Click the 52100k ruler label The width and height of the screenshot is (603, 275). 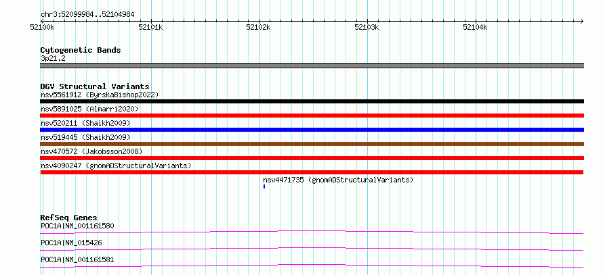[42, 27]
